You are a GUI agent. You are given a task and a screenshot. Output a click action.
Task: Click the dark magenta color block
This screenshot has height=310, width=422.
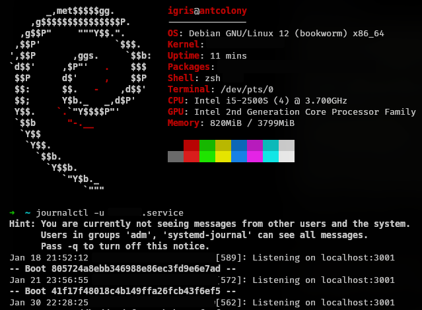255,145
